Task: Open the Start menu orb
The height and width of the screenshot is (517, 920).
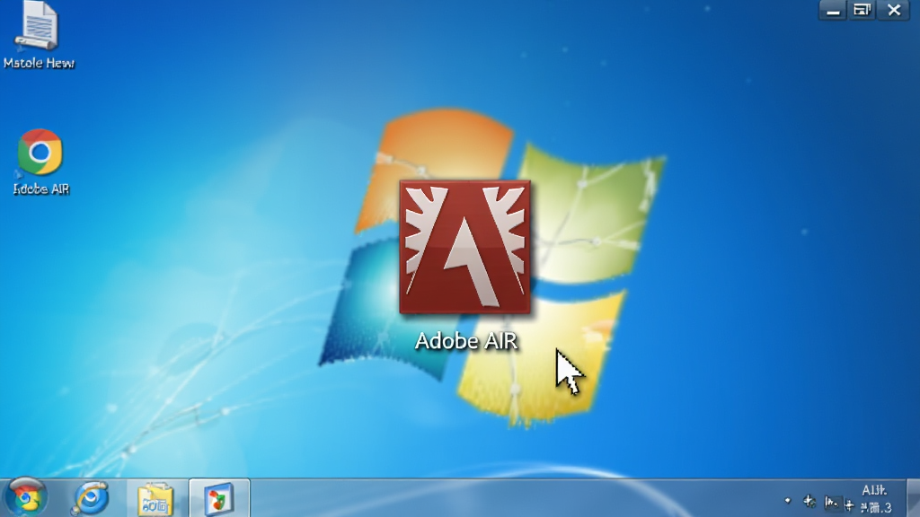Action: point(25,497)
